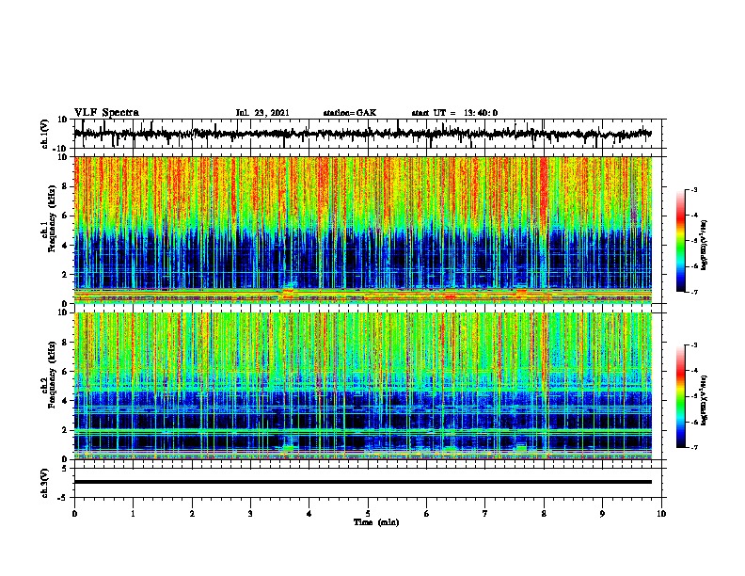Click the time axis tick label "6"
This screenshot has height=576, width=745.
tap(427, 514)
